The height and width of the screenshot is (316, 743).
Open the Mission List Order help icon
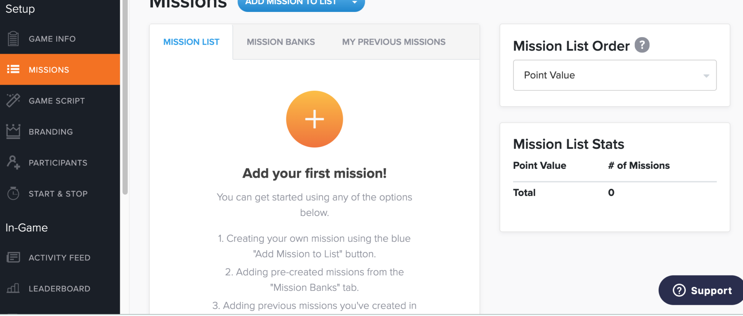(642, 45)
